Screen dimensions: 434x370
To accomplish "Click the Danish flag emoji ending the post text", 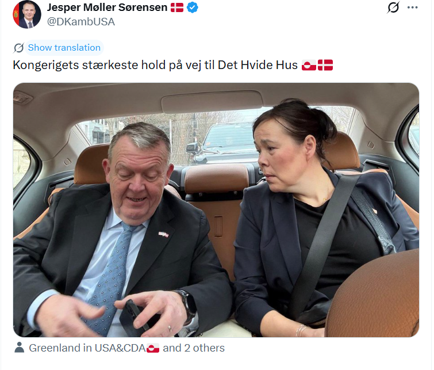I will 325,66.
